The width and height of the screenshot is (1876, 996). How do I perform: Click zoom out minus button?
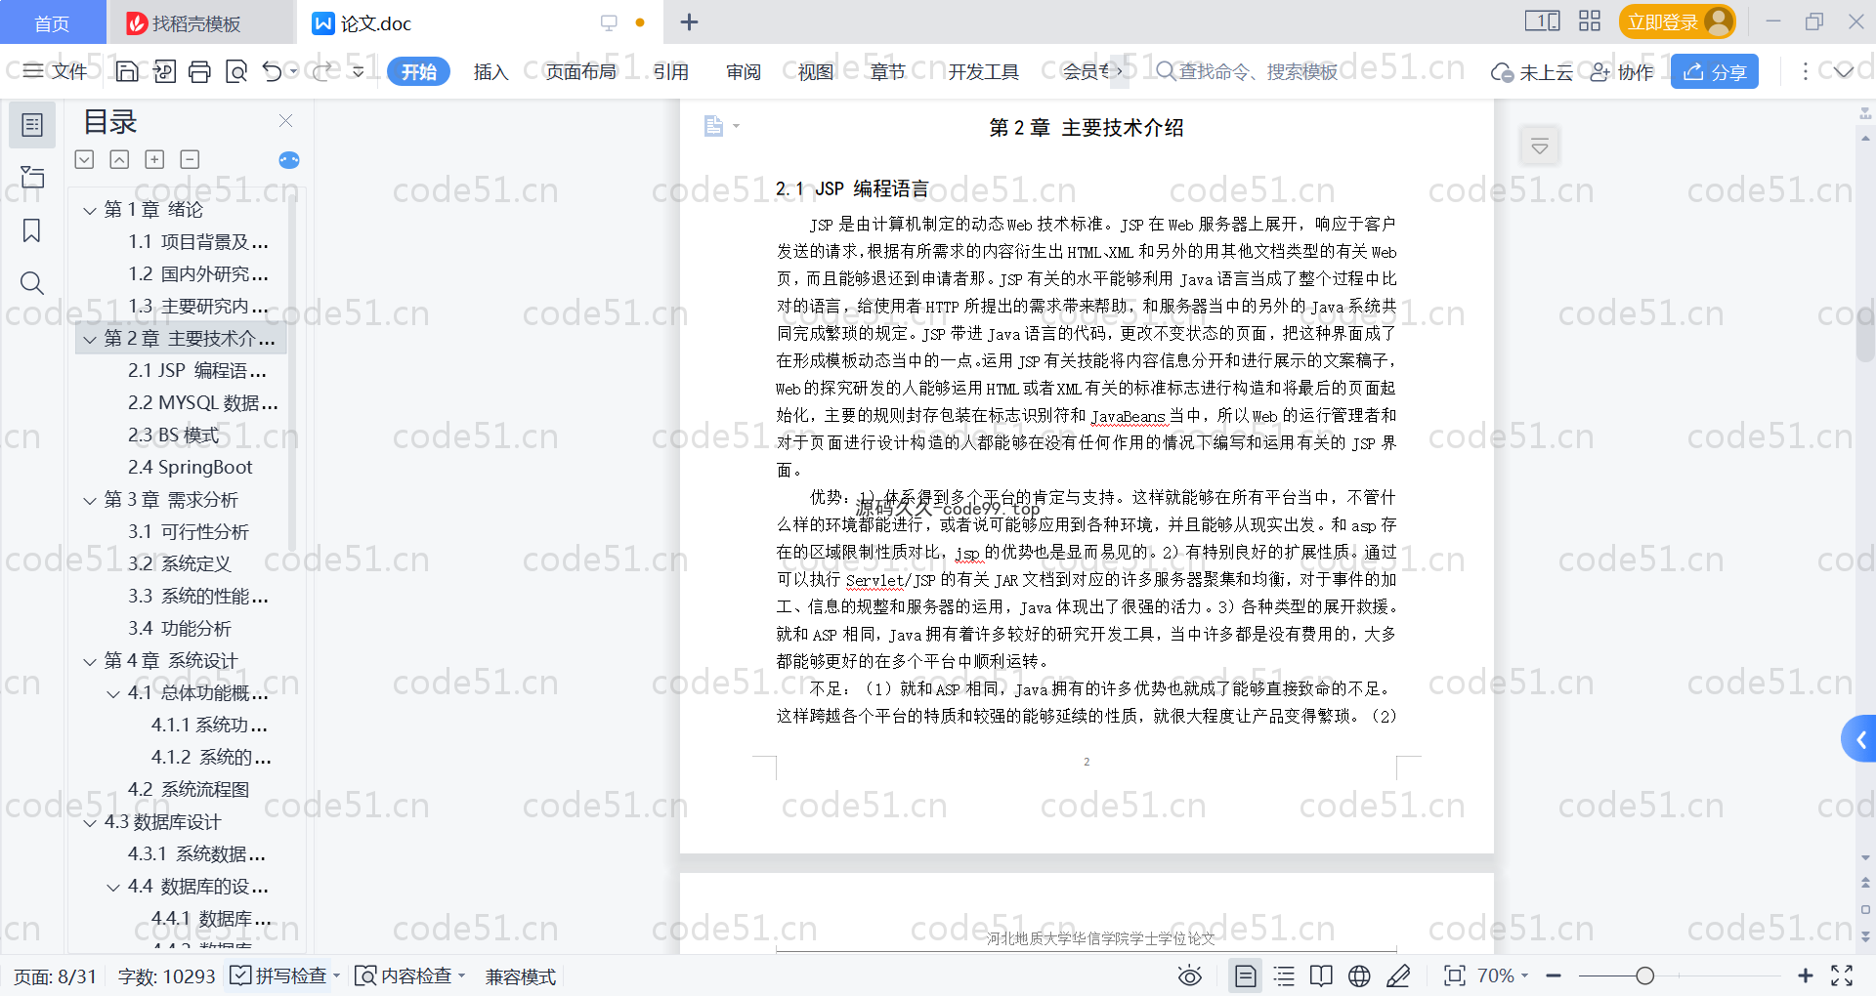click(x=1554, y=975)
